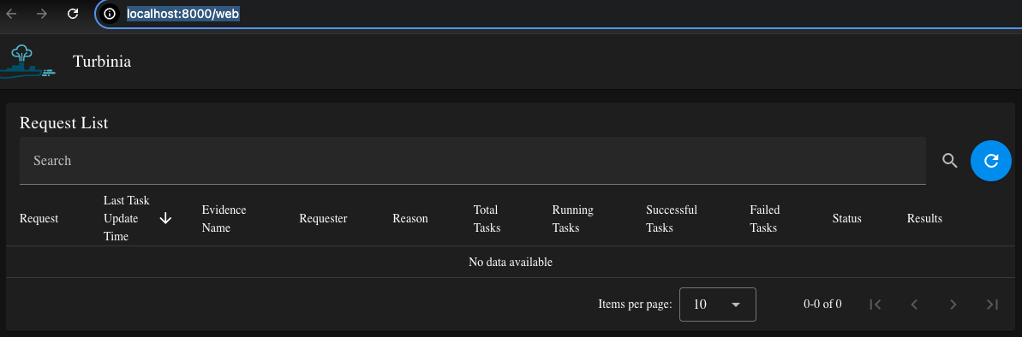Screen dimensions: 1022x337
Task: Reload the page with browser refresh icon
Action: pos(73,14)
